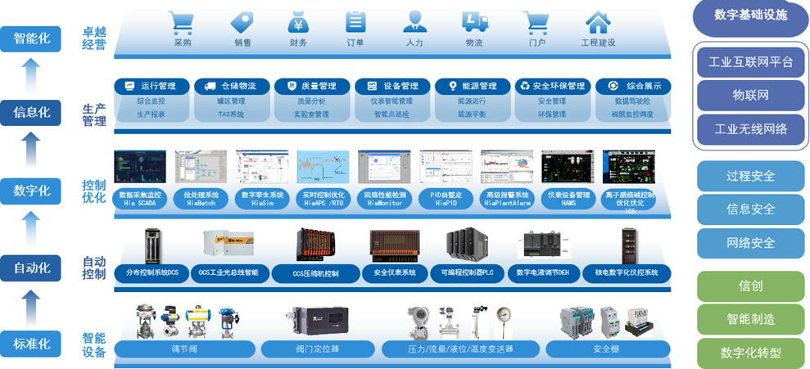810x369 pixels.
Task: Select the 销售 price tag icon
Action: (242, 22)
